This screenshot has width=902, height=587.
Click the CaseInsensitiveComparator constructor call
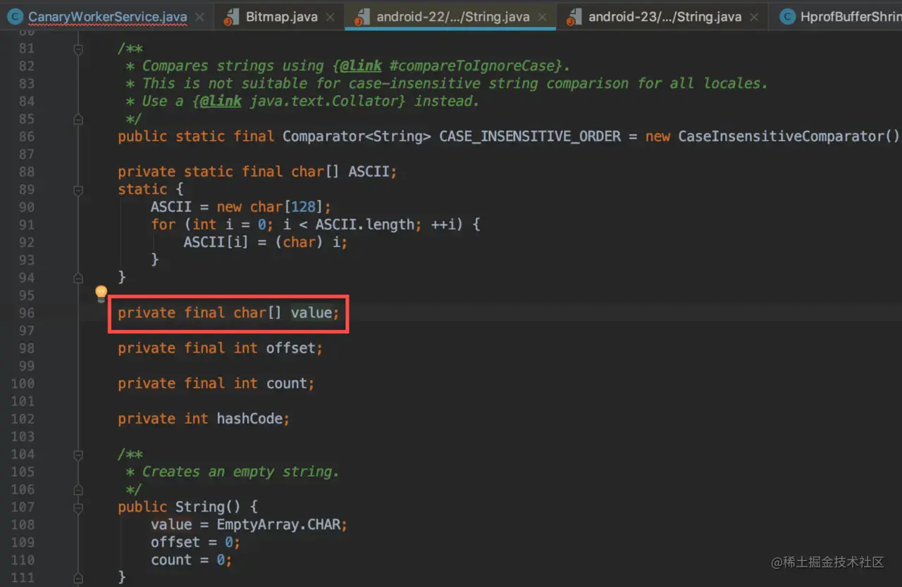[x=789, y=137]
